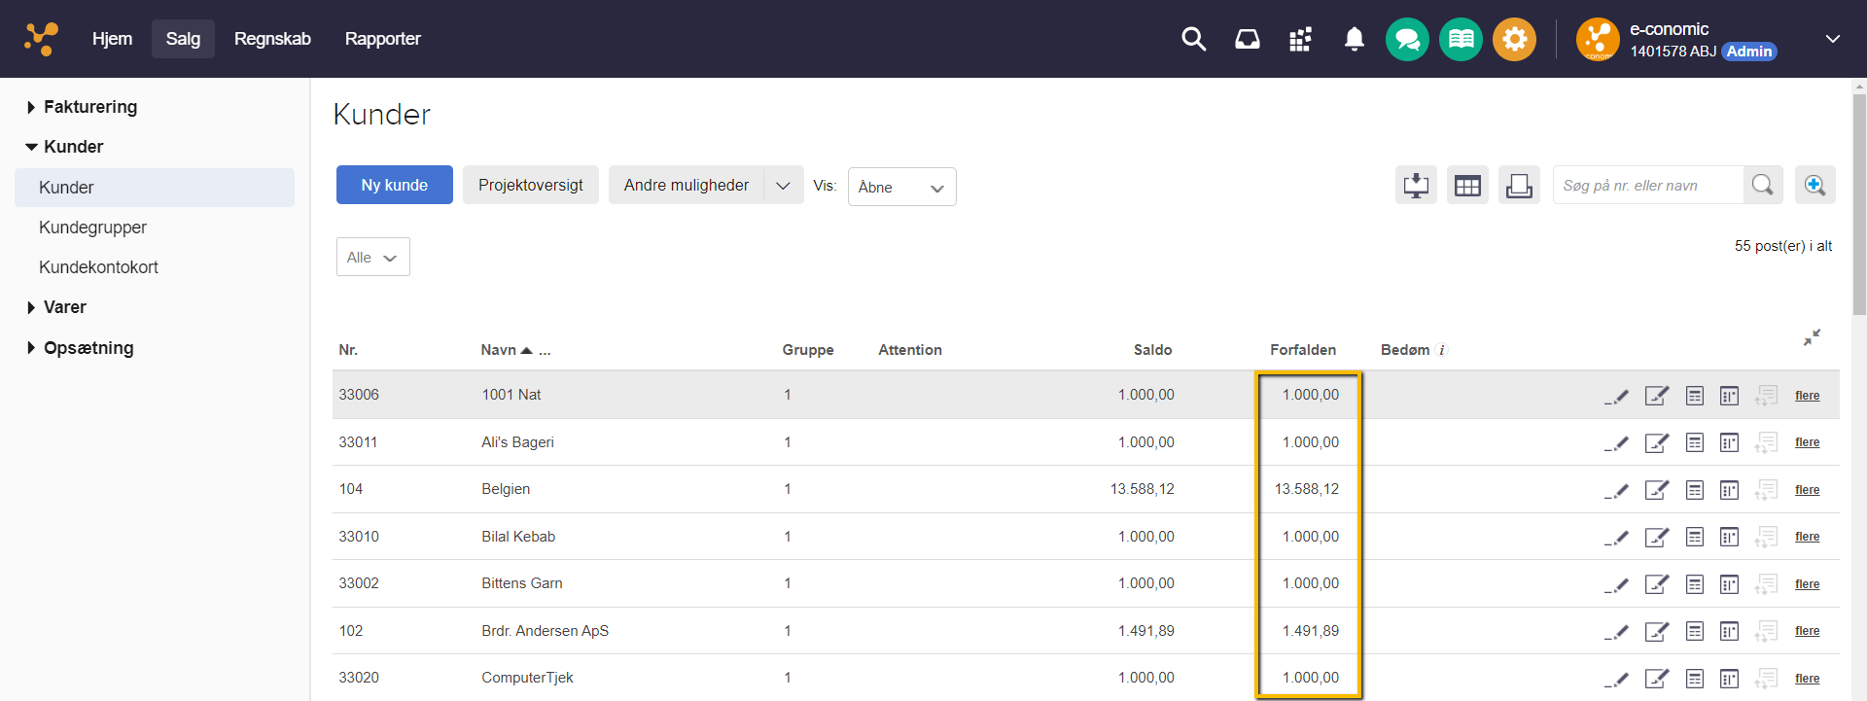
Task: Open the inbox tray icon
Action: (x=1247, y=39)
